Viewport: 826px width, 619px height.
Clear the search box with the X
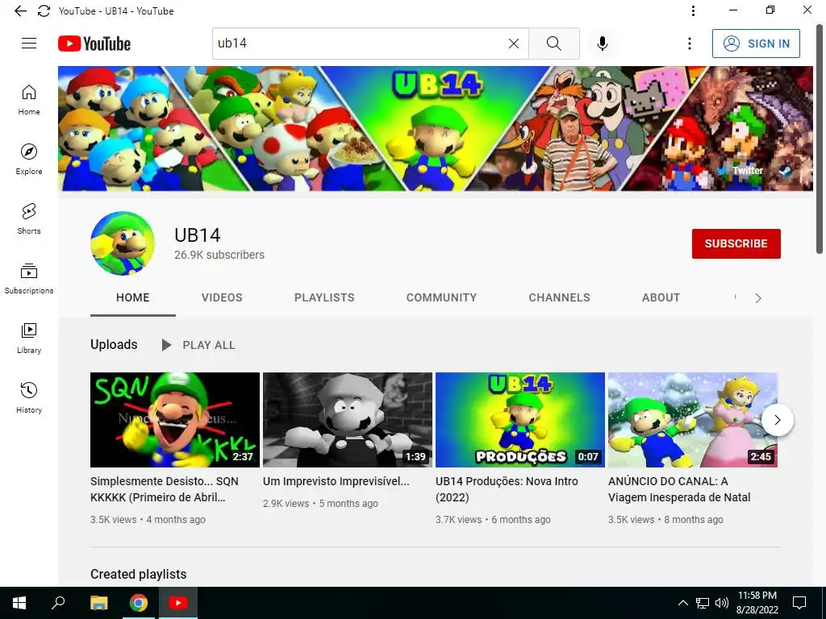pos(514,44)
